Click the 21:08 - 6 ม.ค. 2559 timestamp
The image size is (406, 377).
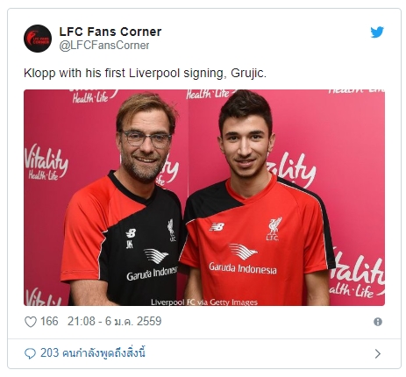[114, 321]
